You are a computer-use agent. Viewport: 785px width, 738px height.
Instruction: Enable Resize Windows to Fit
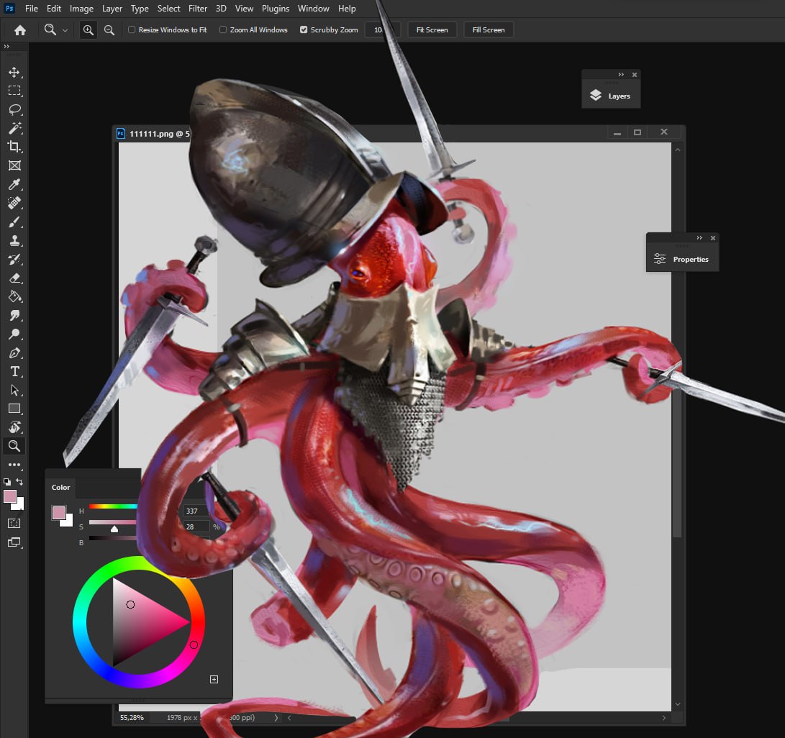[132, 29]
